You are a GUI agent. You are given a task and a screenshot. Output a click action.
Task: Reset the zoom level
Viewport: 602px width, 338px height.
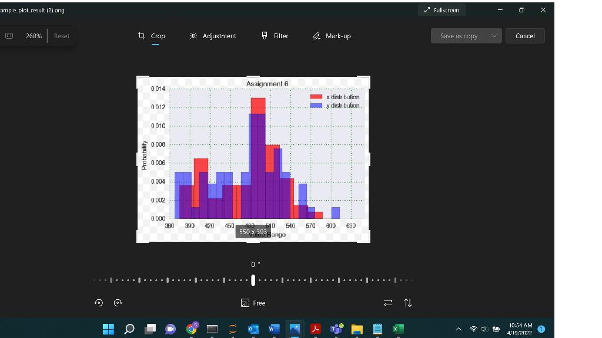coord(61,36)
